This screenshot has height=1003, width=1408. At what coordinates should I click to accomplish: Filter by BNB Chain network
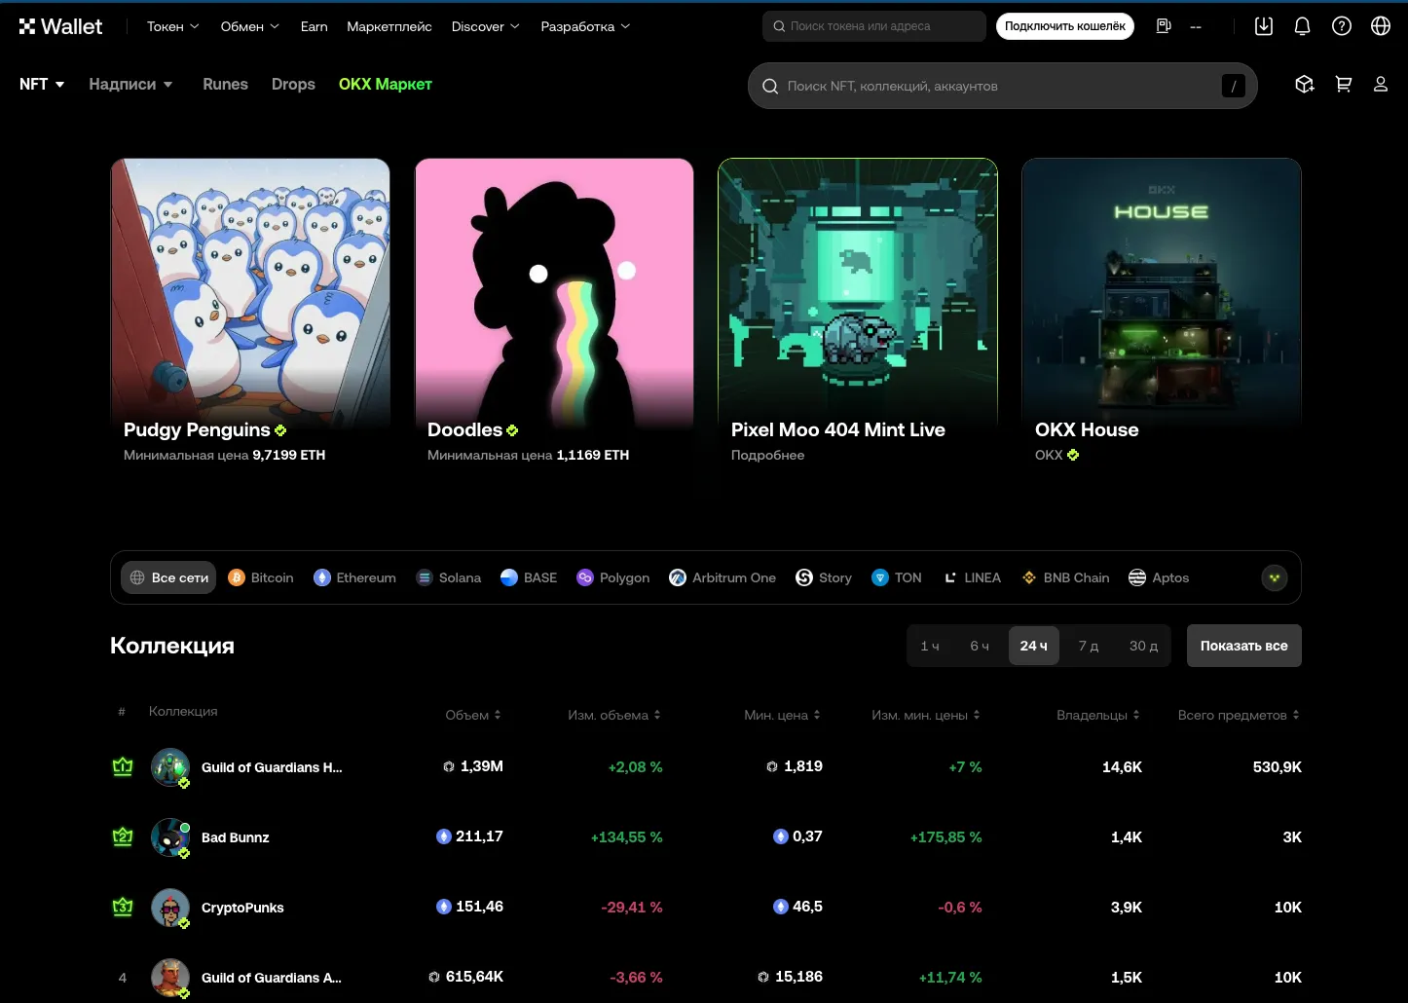pos(1065,577)
